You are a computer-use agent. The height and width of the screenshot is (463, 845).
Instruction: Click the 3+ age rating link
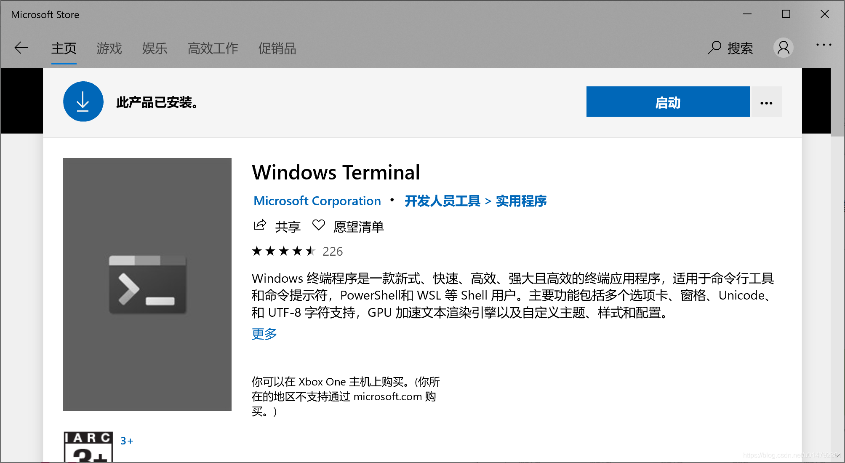127,441
